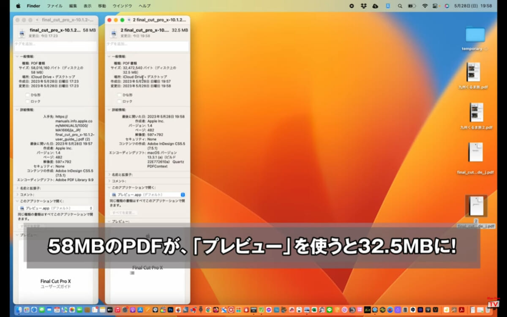Viewport: 507px width, 317px height.
Task: Click the title bar document icon of the 32.5 MB info window
Action: [129, 20]
